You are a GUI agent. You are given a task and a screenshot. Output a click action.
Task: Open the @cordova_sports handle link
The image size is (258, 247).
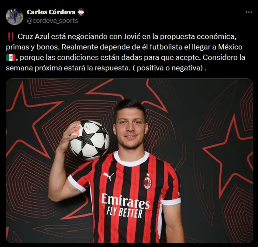pyautogui.click(x=52, y=21)
